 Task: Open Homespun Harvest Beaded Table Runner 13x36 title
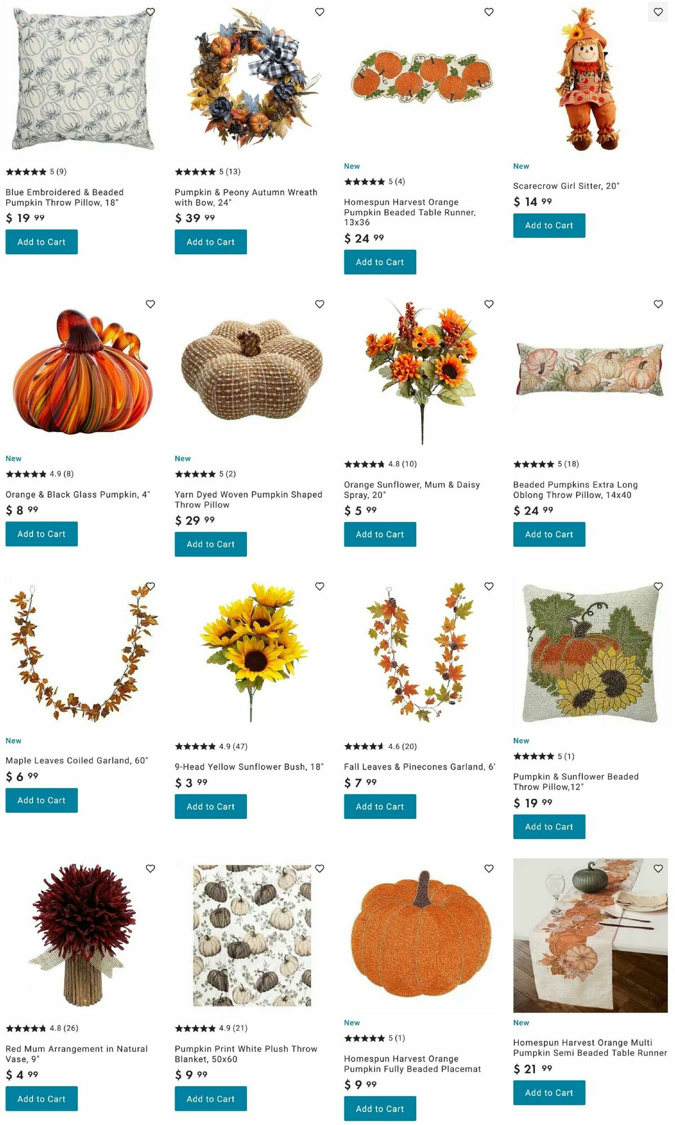(410, 212)
